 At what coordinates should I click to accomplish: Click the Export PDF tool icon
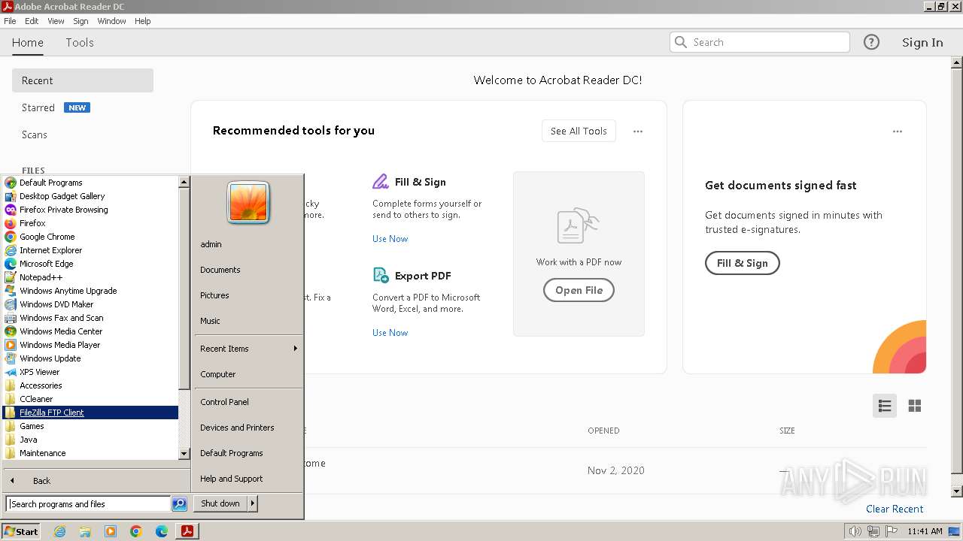click(x=381, y=276)
